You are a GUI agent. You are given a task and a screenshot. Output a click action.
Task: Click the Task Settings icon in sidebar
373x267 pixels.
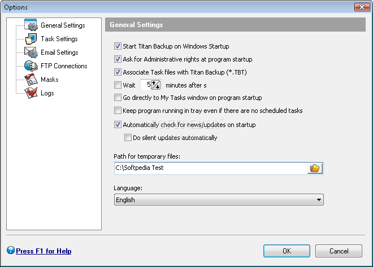(31, 39)
